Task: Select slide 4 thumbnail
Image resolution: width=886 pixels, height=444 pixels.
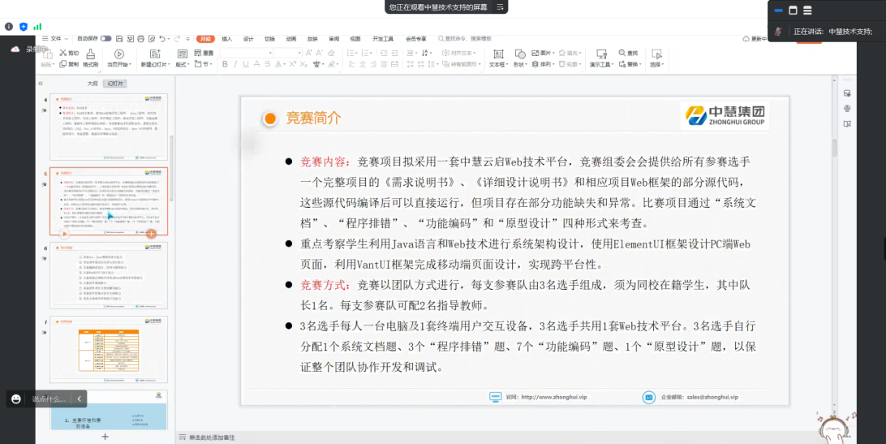Action: click(x=109, y=127)
